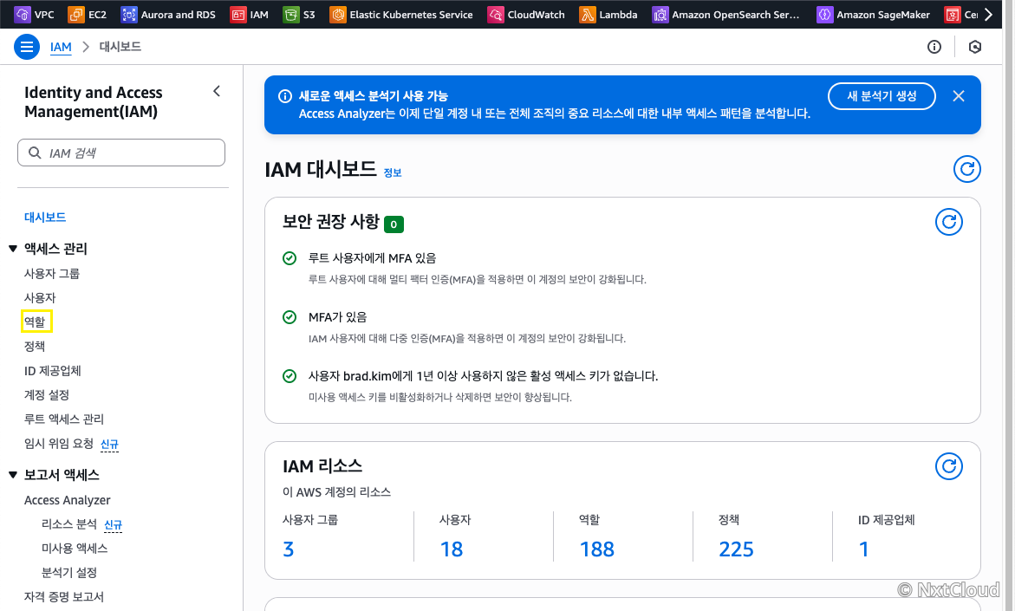This screenshot has height=611, width=1015.
Task: Collapse the IAM side navigation panel
Action: (x=217, y=91)
